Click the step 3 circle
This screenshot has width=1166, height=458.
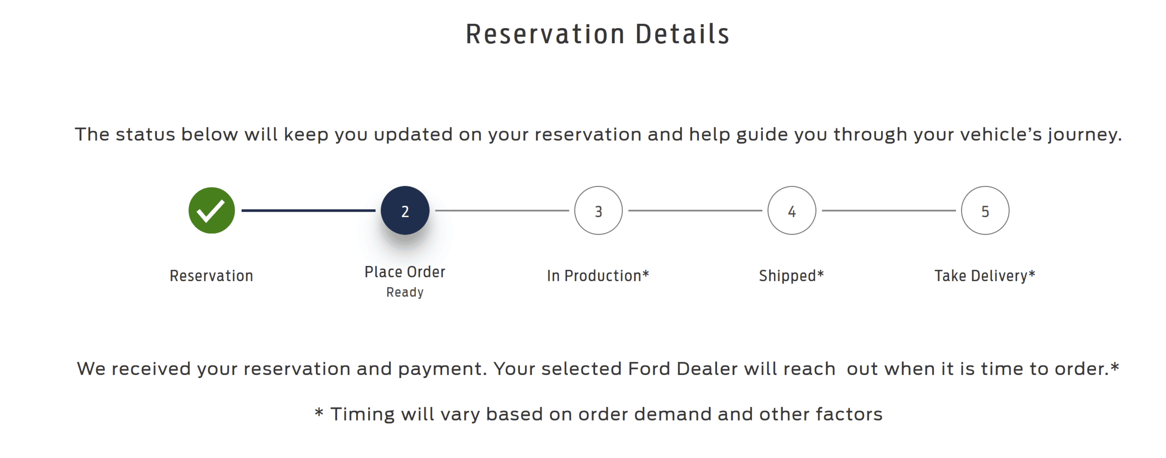point(598,210)
